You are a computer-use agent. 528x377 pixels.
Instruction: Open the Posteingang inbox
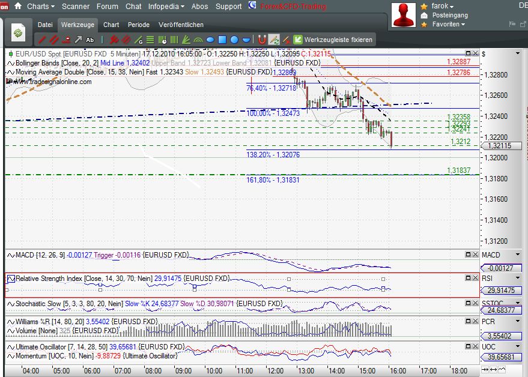[450, 15]
